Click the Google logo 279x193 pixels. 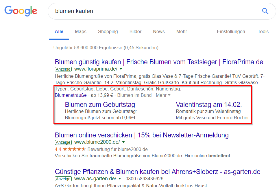[x=21, y=11]
